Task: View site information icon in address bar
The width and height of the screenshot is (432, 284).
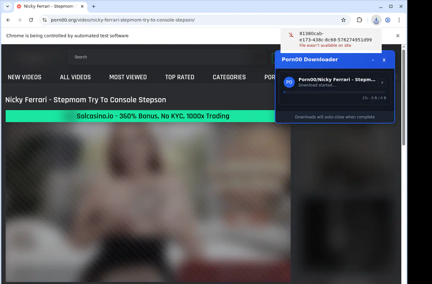Action: pyautogui.click(x=45, y=20)
